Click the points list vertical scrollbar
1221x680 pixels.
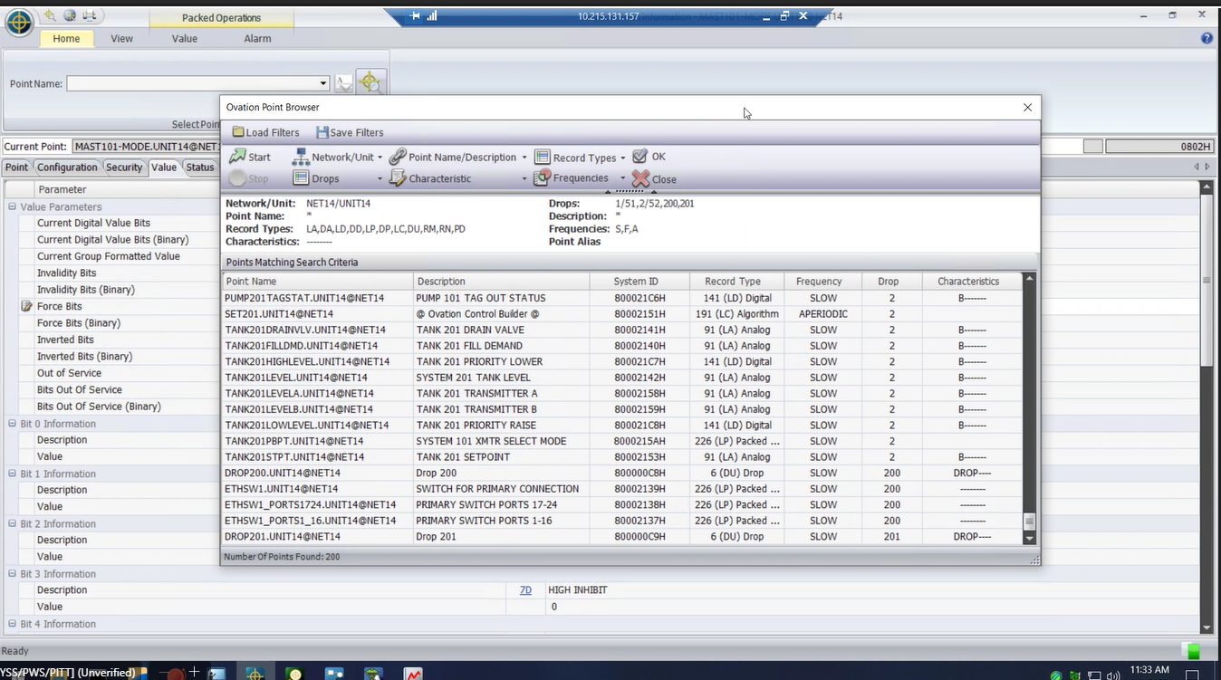(1028, 407)
